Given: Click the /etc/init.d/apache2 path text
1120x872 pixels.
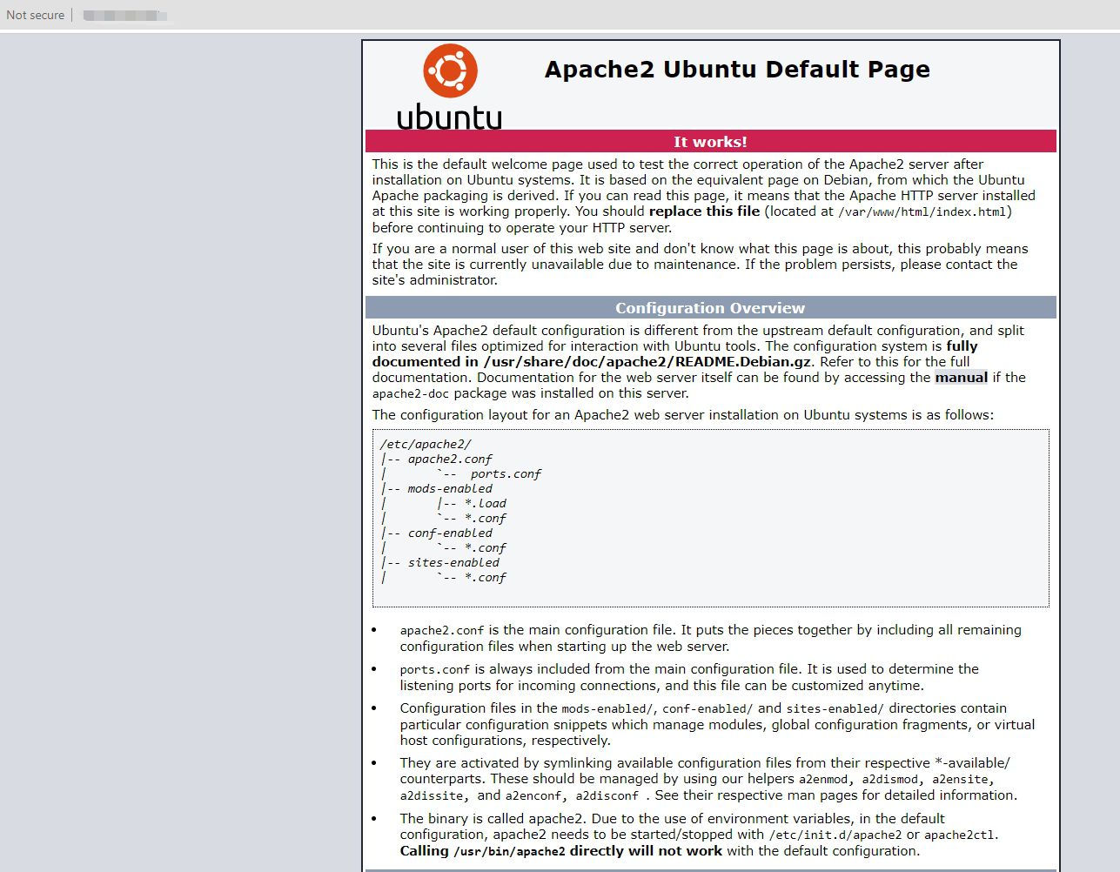Looking at the screenshot, I should click(x=835, y=835).
